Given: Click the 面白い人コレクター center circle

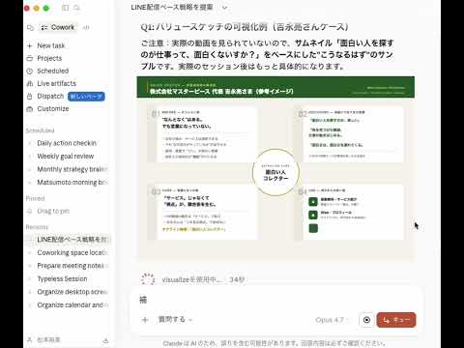Looking at the screenshot, I should (x=275, y=172).
